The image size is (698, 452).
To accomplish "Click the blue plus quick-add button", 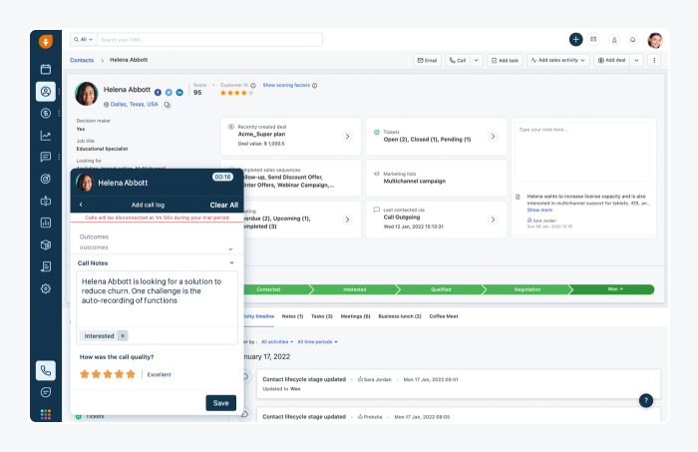I will [x=575, y=40].
